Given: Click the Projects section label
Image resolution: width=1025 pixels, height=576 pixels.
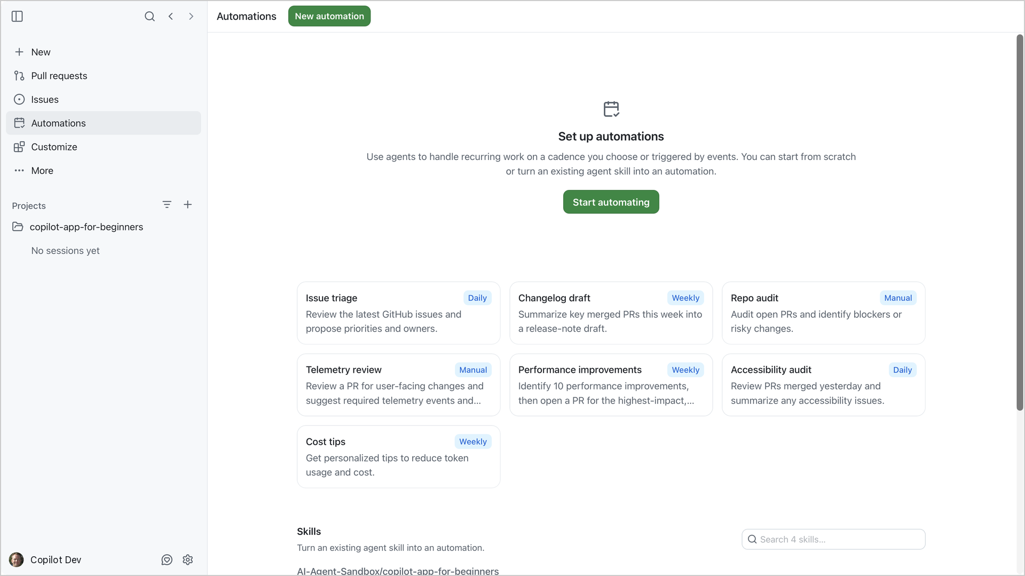Looking at the screenshot, I should point(29,206).
